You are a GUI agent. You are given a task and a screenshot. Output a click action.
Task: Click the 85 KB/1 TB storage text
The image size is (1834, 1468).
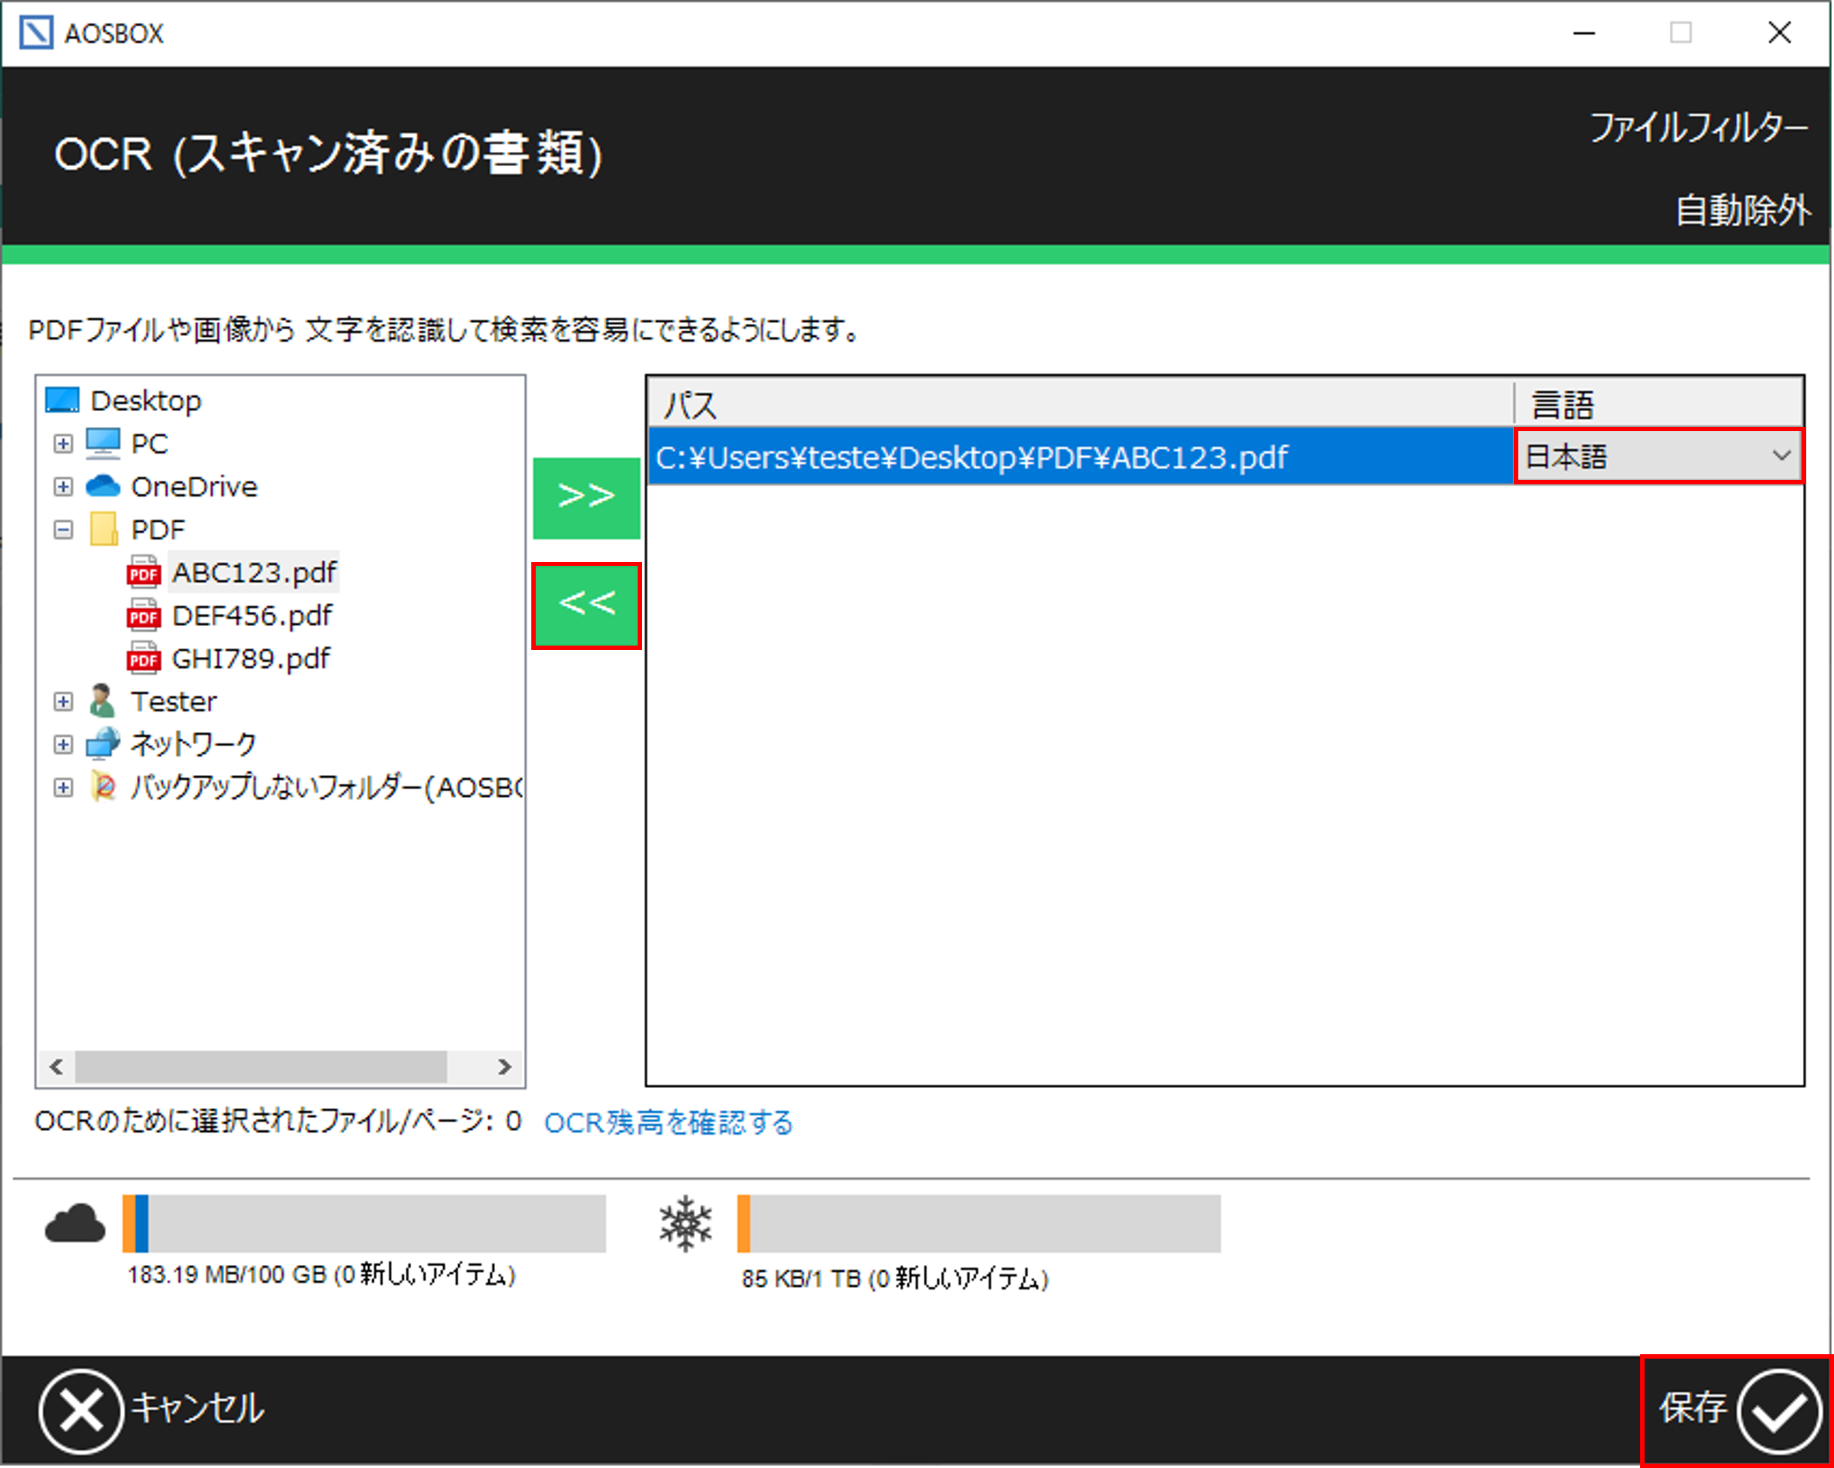[895, 1279]
